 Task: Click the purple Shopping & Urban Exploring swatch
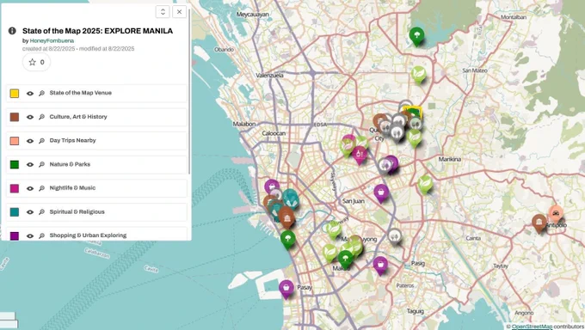pos(15,236)
